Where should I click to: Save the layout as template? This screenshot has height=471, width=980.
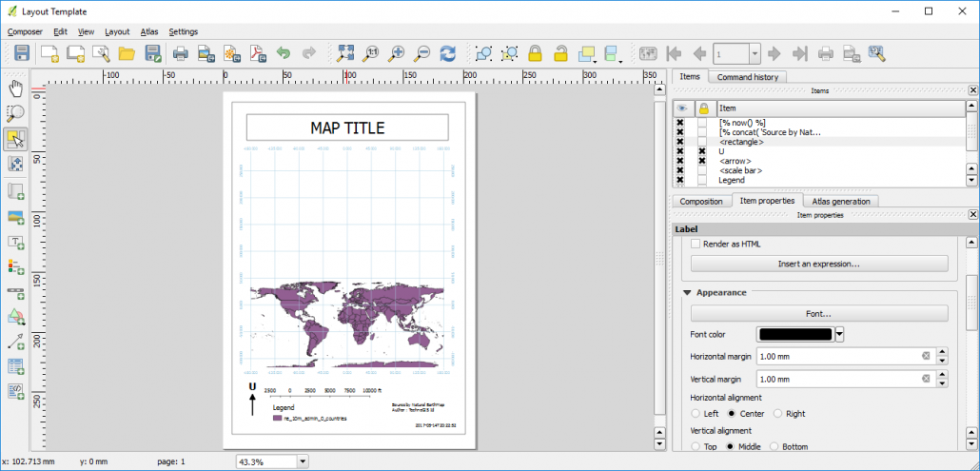(x=153, y=53)
